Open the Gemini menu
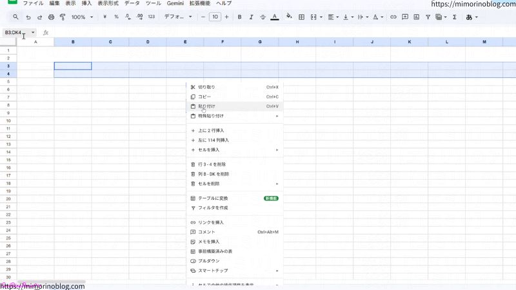This screenshot has height=290, width=516. pyautogui.click(x=175, y=3)
